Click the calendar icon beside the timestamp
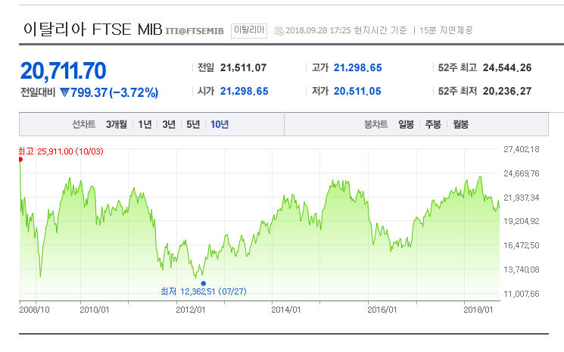564x352 pixels. pyautogui.click(x=279, y=31)
